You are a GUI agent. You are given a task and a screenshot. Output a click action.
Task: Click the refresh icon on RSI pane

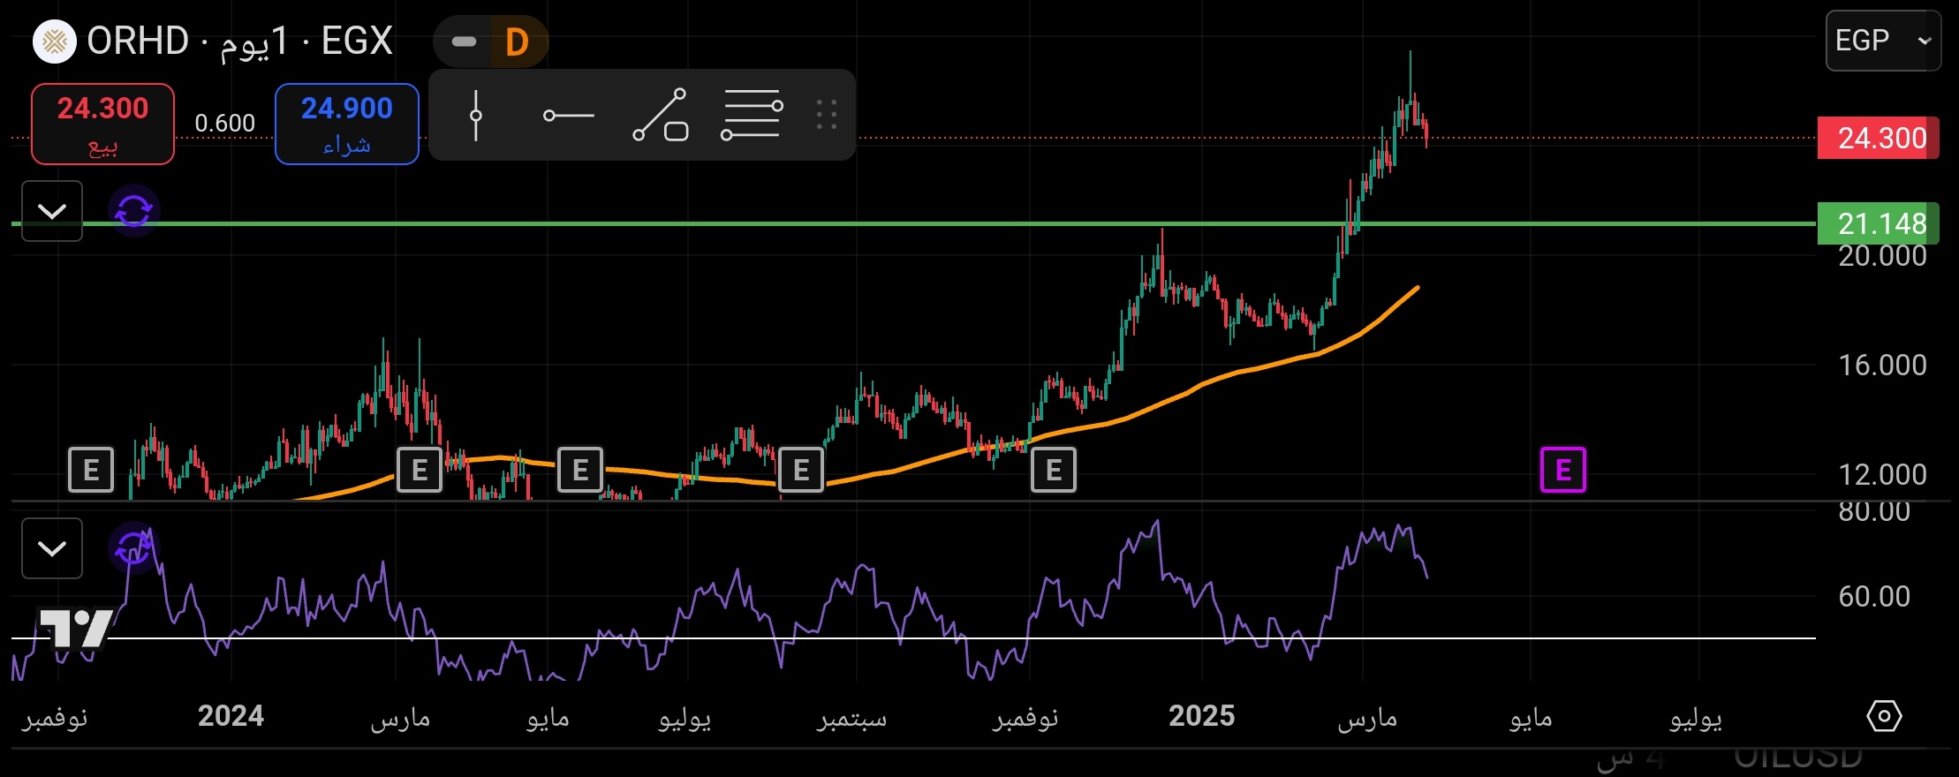click(x=134, y=548)
